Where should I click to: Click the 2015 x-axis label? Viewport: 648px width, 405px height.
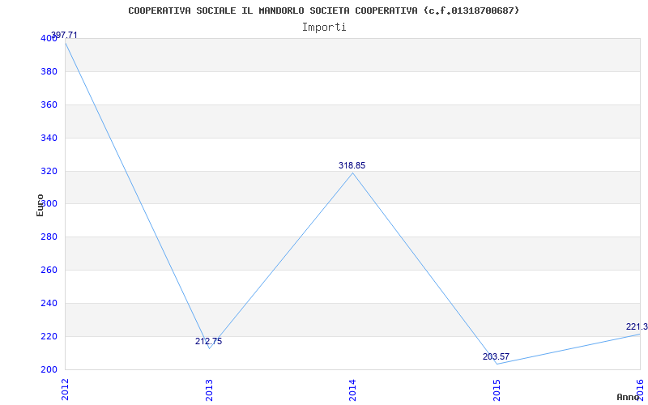[x=497, y=390]
